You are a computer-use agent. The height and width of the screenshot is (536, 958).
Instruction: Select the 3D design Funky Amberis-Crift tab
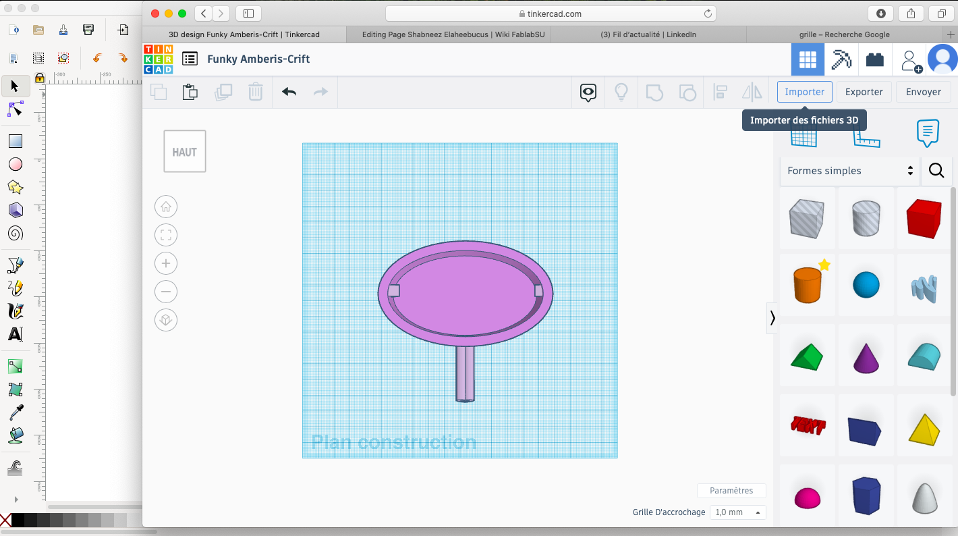pyautogui.click(x=244, y=34)
